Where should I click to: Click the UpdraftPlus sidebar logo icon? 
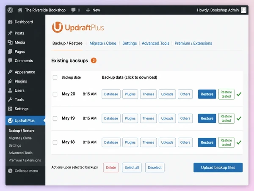[x=10, y=120]
